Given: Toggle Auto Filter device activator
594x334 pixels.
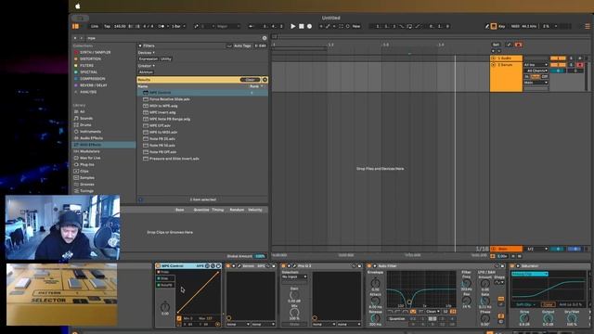Looking at the screenshot, I should 369,266.
